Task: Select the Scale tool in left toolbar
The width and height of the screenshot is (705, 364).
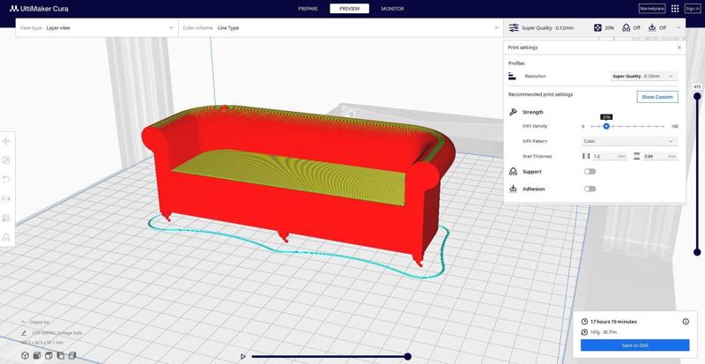Action: pos(6,160)
